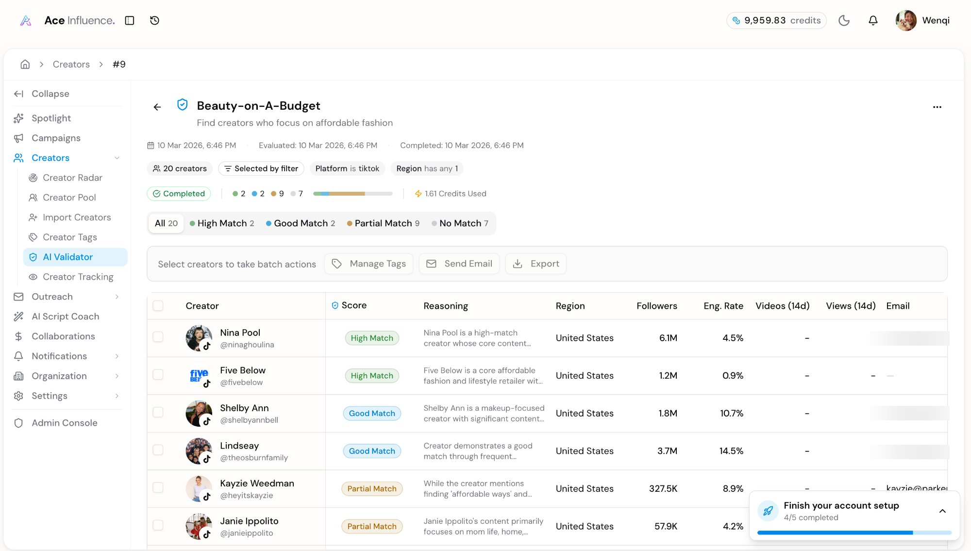Click the Send Email button

click(x=459, y=264)
